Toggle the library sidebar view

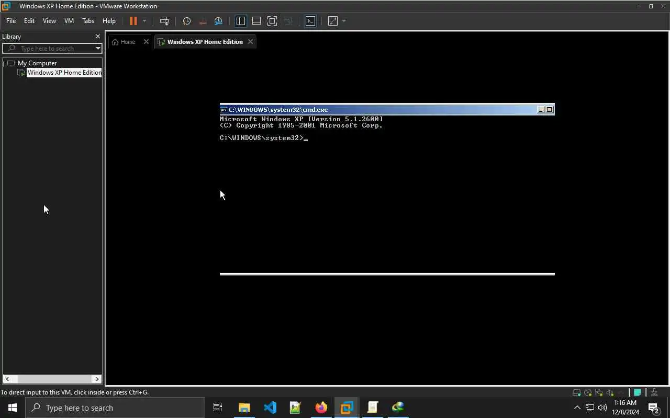point(241,21)
